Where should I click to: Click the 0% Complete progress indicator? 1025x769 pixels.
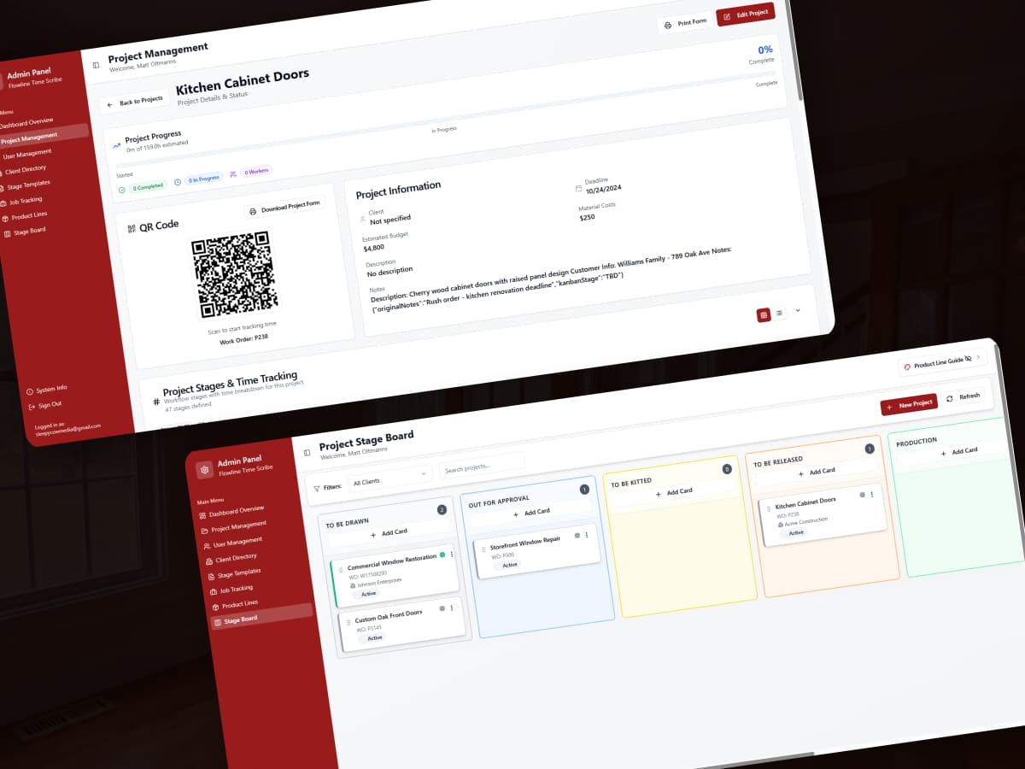763,55
